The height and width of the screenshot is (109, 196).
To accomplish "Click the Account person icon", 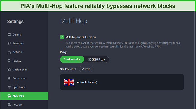I will (9, 104).
